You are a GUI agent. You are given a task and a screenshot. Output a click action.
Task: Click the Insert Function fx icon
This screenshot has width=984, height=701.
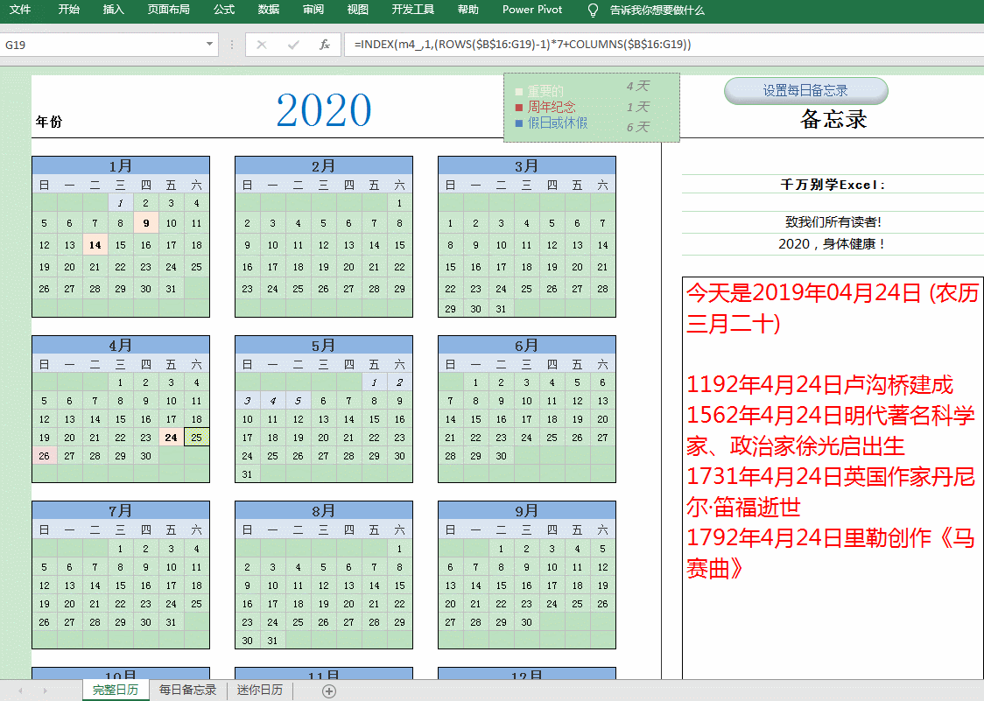pyautogui.click(x=325, y=45)
